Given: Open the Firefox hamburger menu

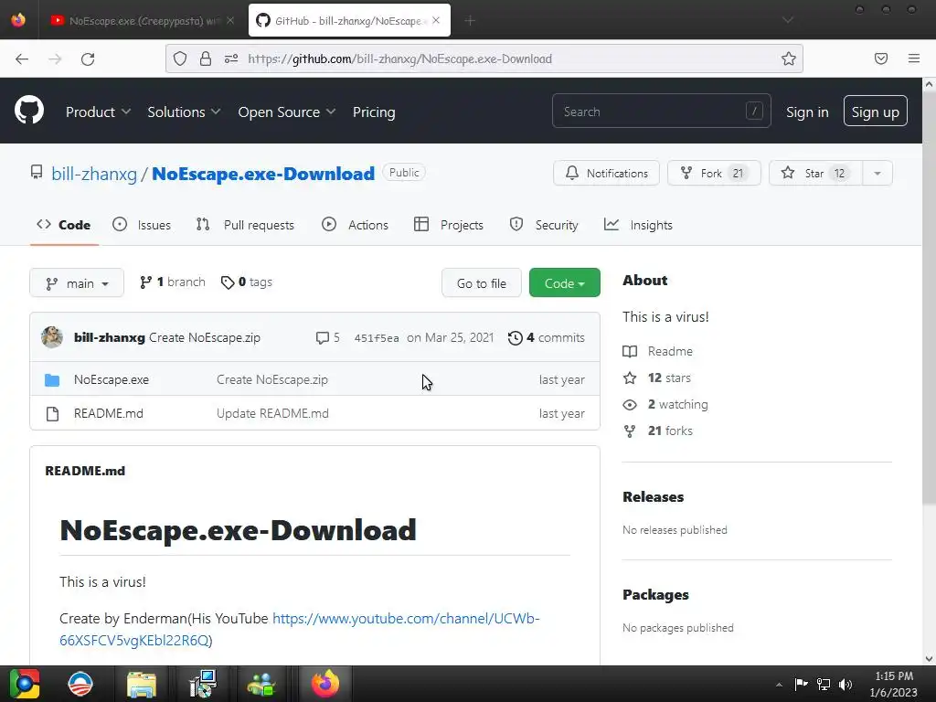Looking at the screenshot, I should (x=913, y=58).
